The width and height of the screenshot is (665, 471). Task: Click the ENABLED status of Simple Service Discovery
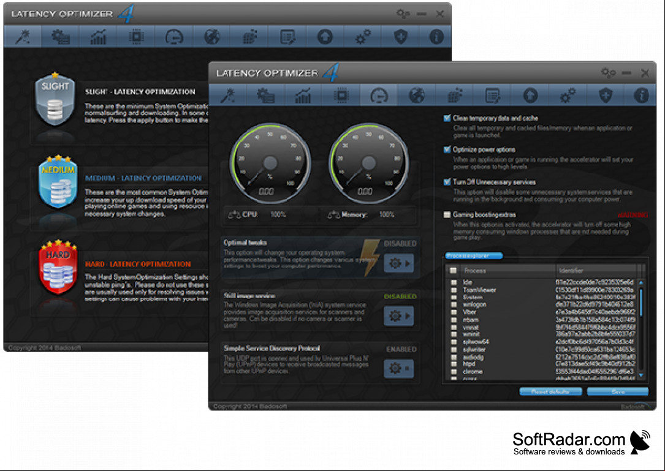pos(401,349)
